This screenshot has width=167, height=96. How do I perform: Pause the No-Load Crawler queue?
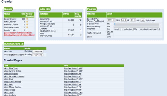click(x=27, y=28)
